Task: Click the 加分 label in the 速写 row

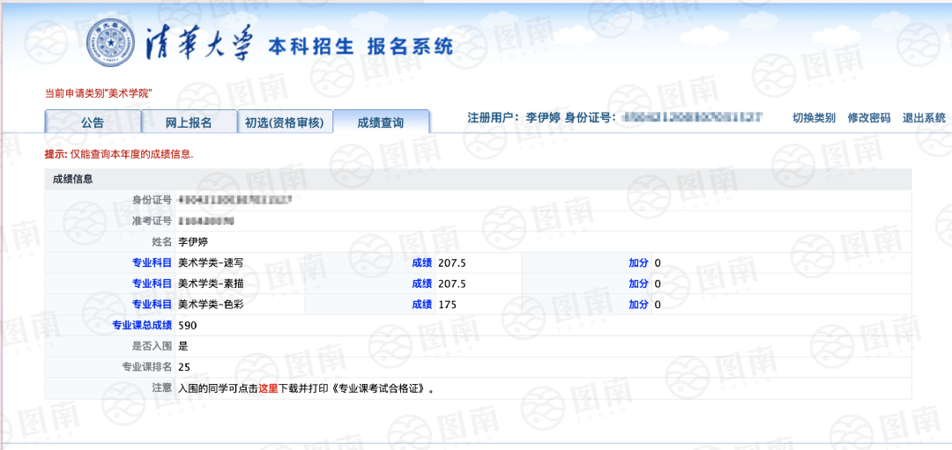Action: coord(638,262)
